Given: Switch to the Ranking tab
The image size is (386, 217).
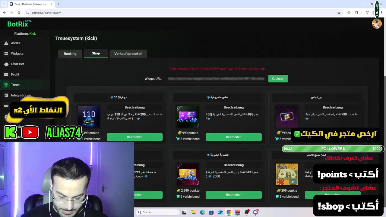Looking at the screenshot, I should click(70, 54).
